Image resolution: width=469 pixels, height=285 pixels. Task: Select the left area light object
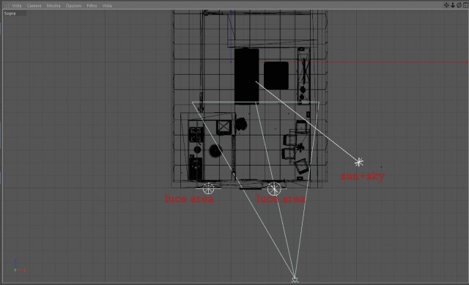208,189
